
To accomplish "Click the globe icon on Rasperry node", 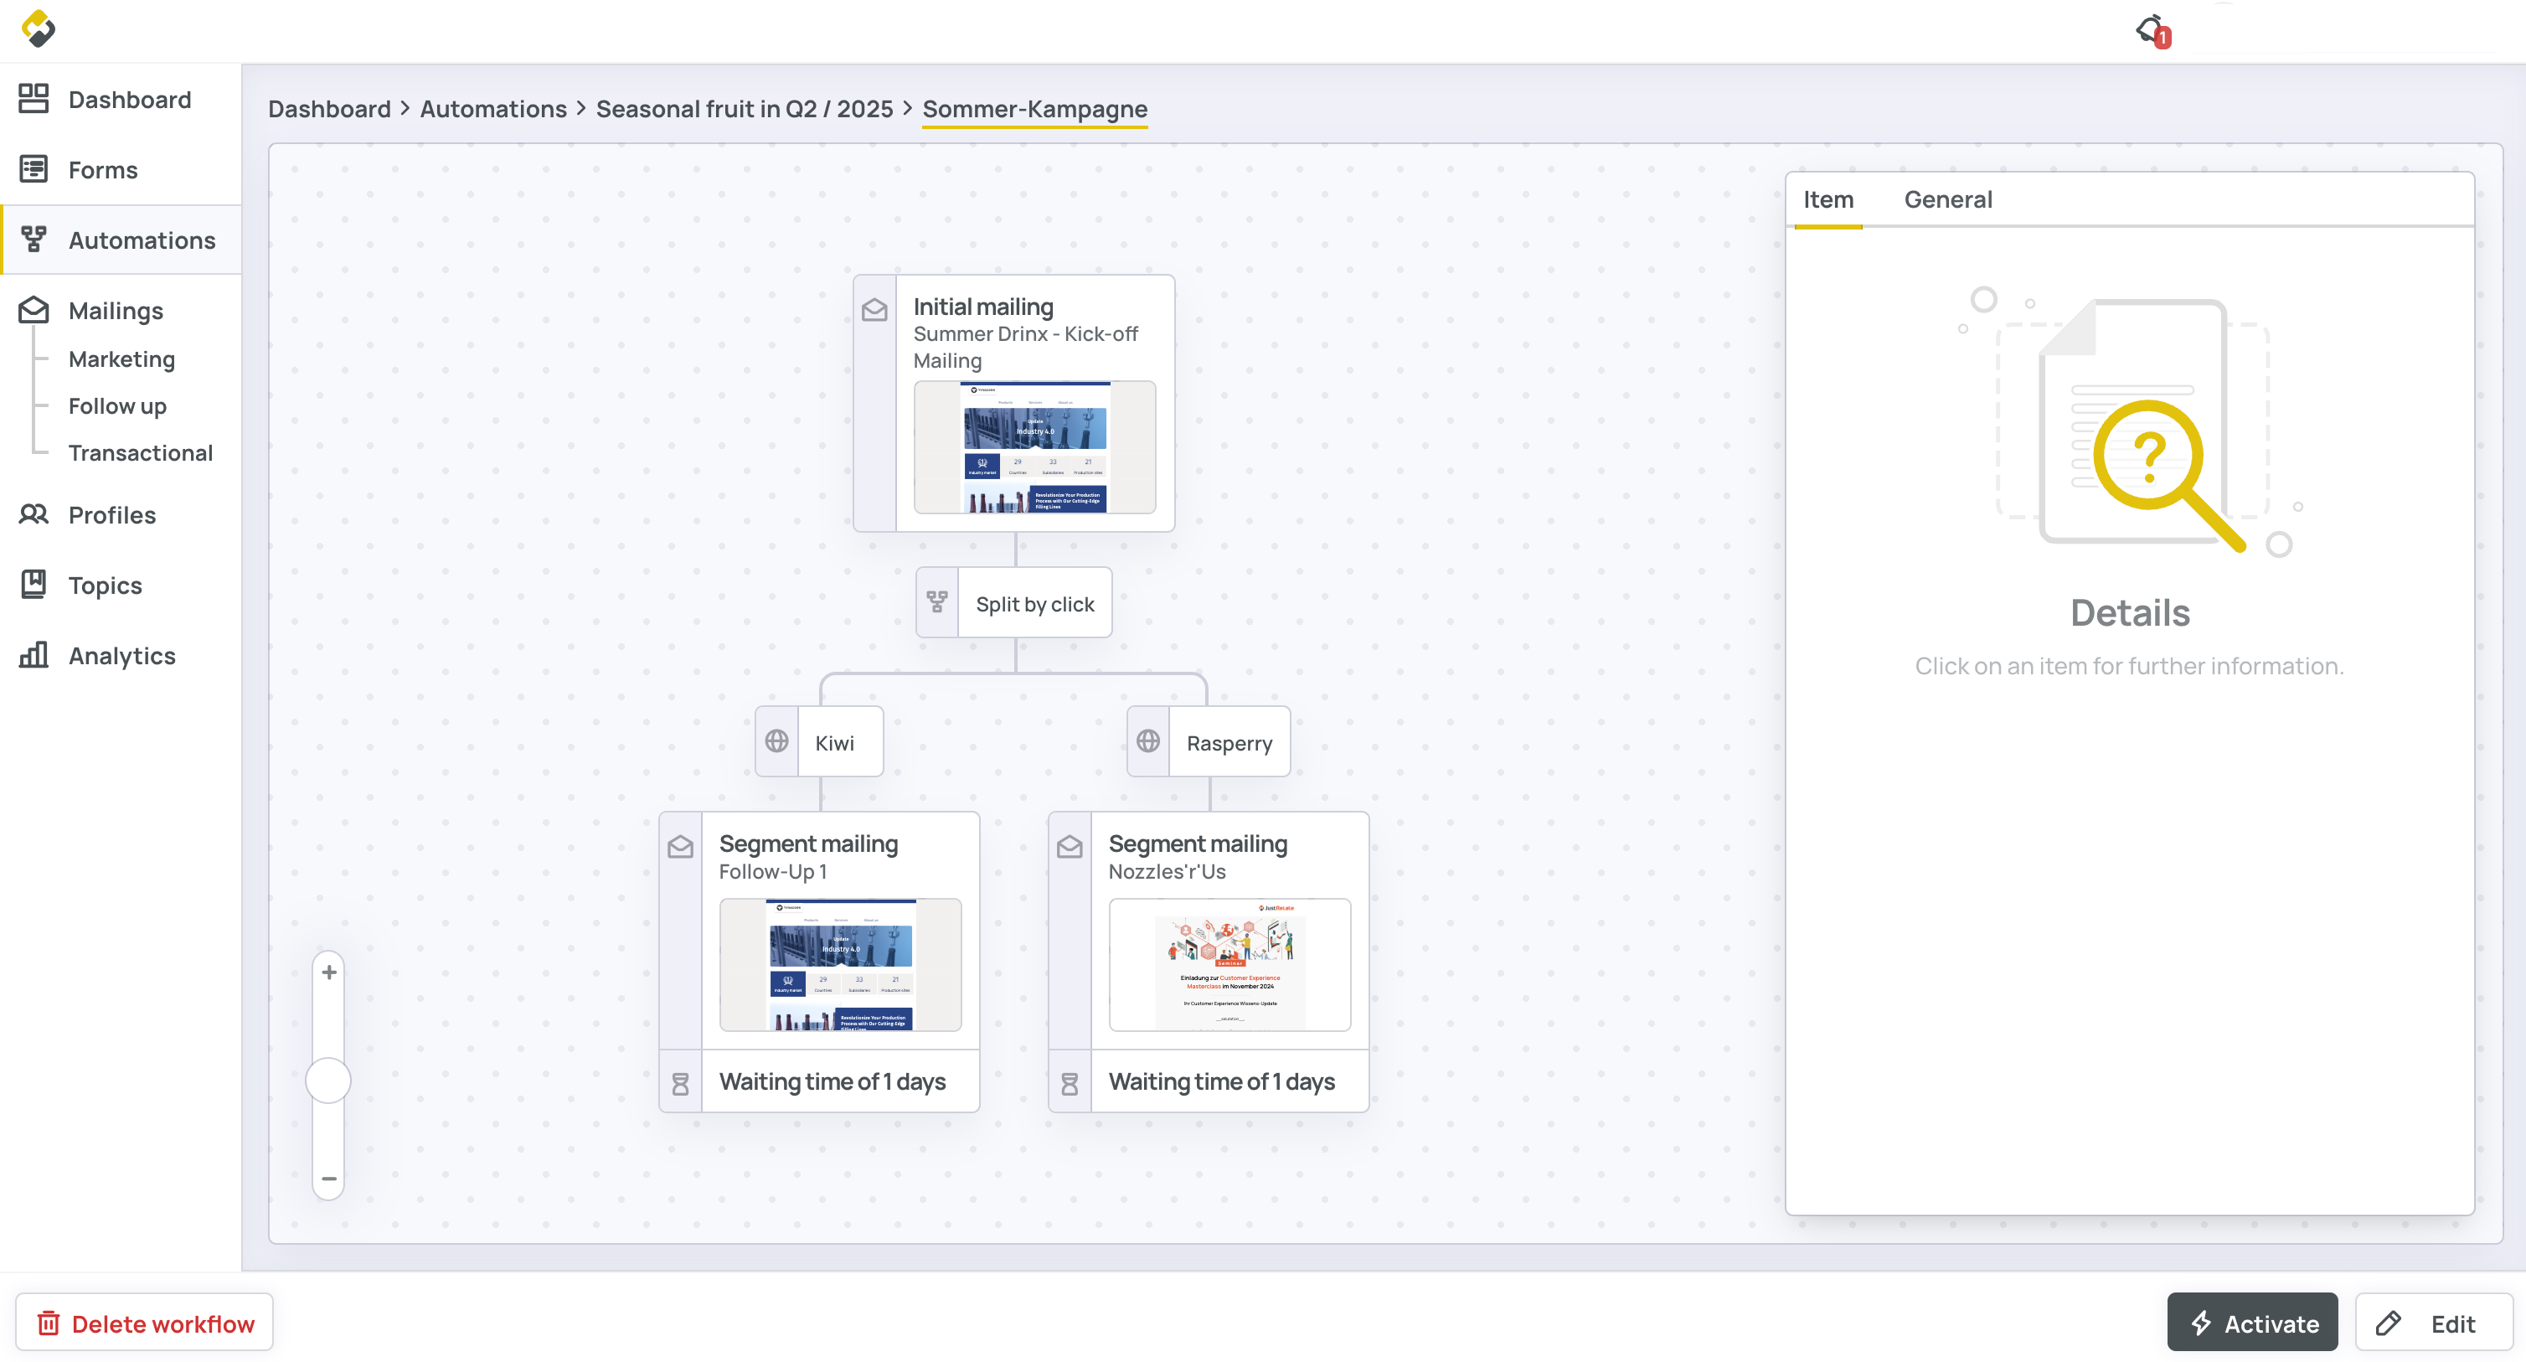I will (x=1148, y=741).
